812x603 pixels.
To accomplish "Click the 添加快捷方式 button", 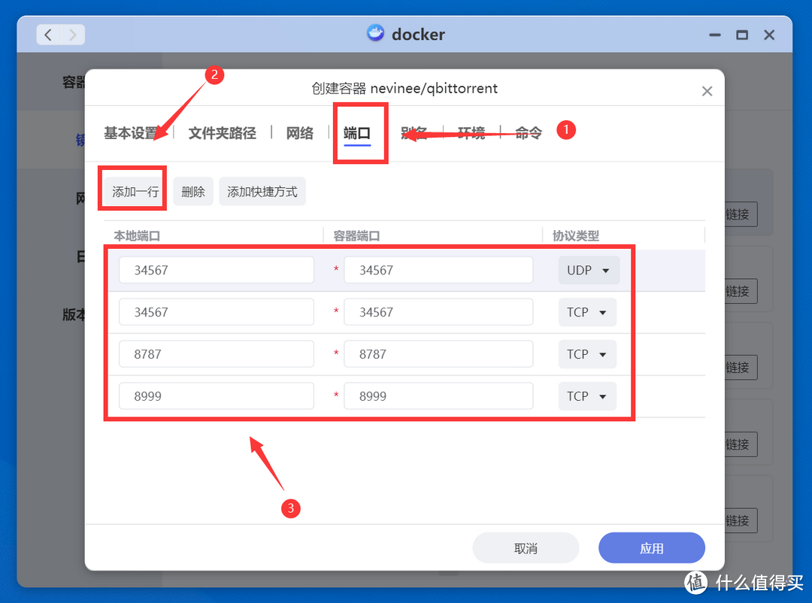I will point(262,192).
